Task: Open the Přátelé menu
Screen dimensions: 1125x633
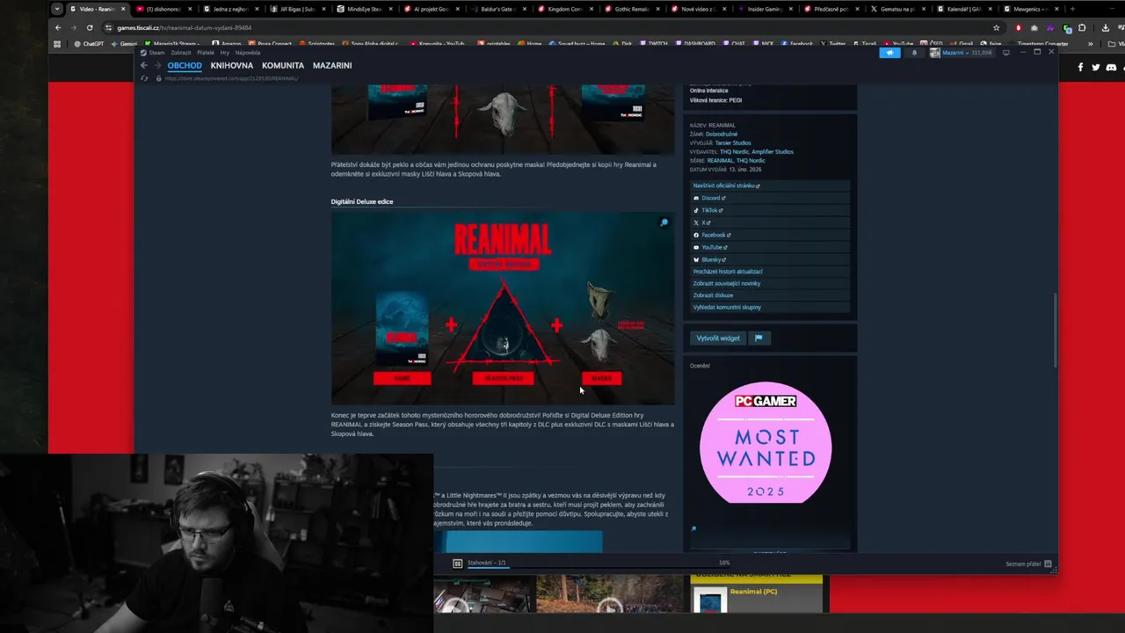Action: coord(206,53)
